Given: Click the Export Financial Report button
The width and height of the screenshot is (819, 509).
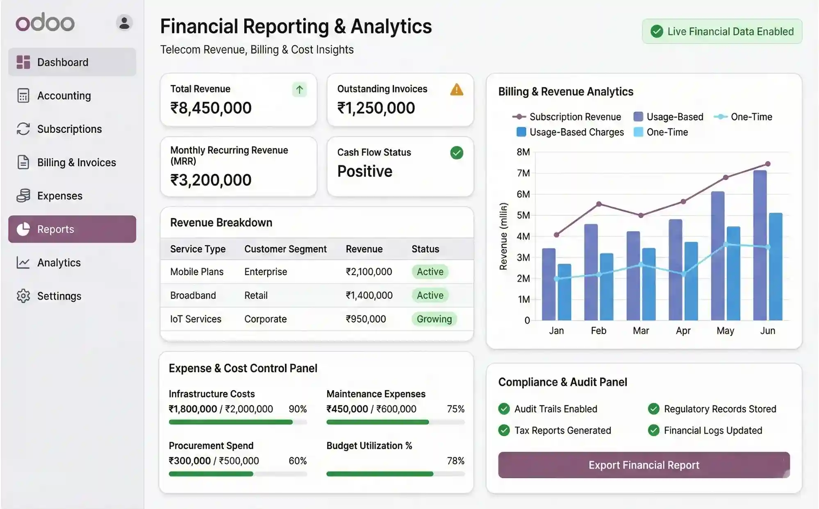Looking at the screenshot, I should coord(643,465).
